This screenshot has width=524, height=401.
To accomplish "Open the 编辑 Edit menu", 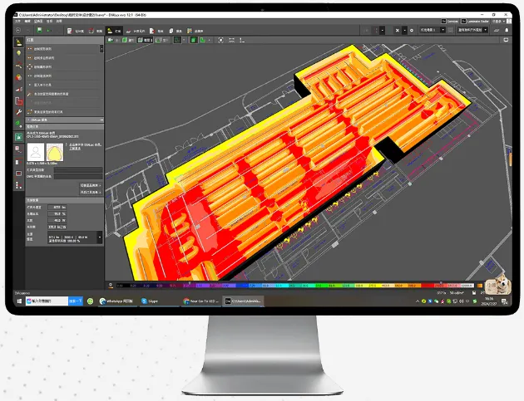I will click(x=27, y=22).
